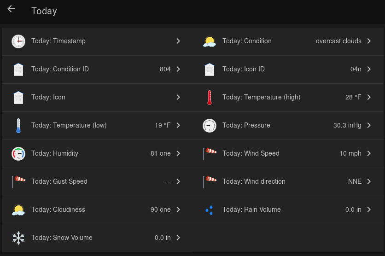The width and height of the screenshot is (385, 256).
Task: Click the sun-cloud icon beside Today: Cloudiness
Action: [x=18, y=210]
